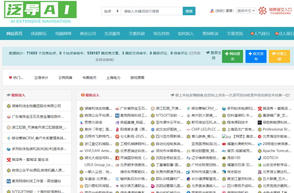Viewport: 294px width, 193px height.
Task: Click the 七七影视 favicon icon
Action: coord(117,136)
